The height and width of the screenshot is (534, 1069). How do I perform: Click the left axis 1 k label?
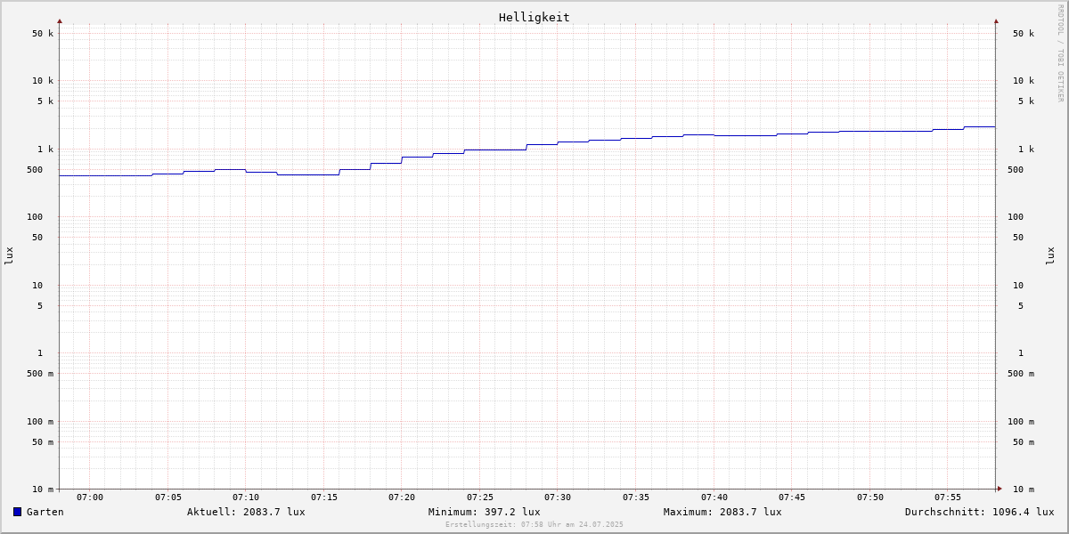tap(45, 150)
